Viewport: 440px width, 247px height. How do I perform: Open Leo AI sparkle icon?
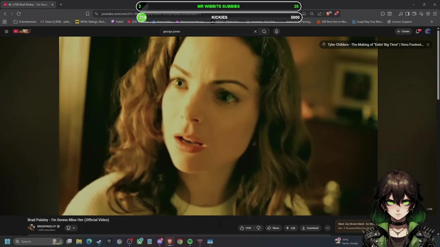[421, 14]
